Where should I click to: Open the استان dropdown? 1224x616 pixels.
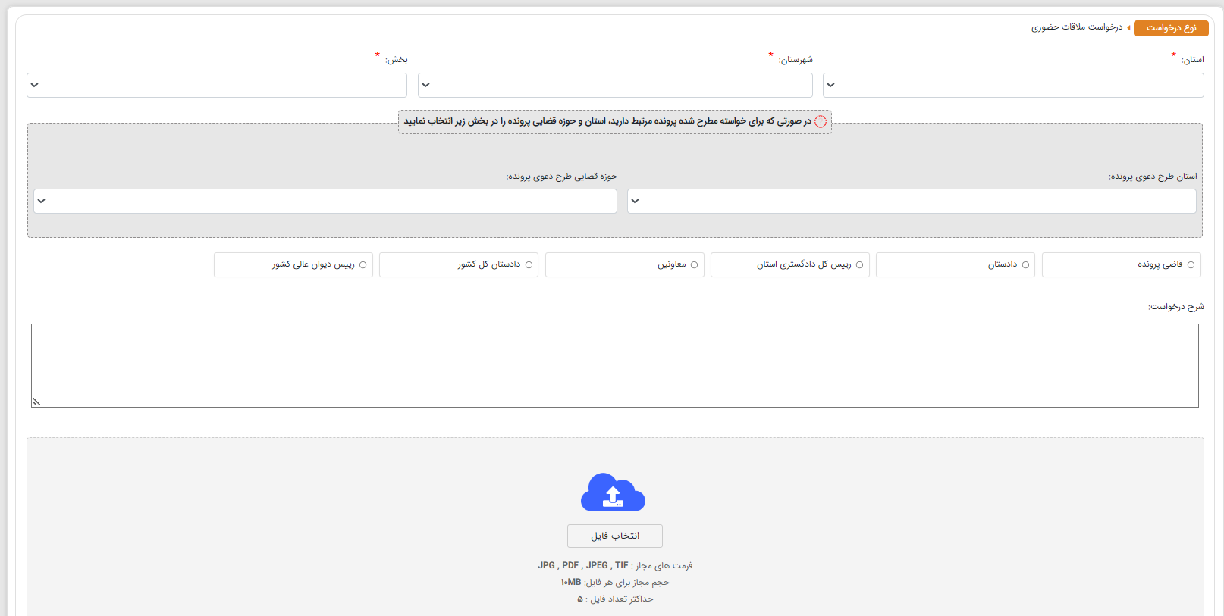point(1013,85)
